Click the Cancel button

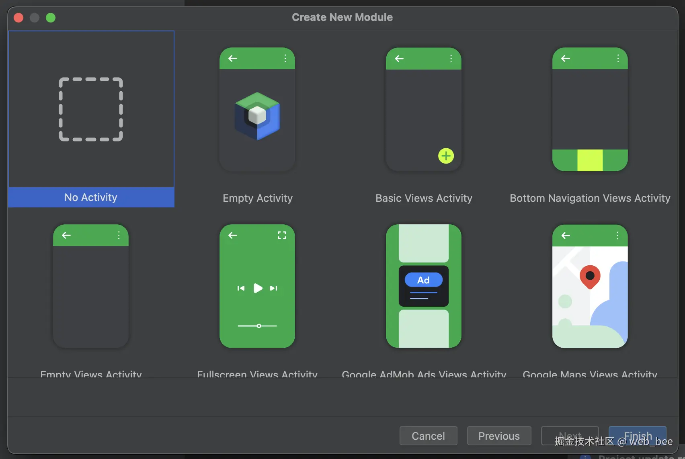[429, 436]
